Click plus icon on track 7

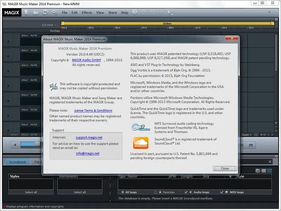pos(8,130)
